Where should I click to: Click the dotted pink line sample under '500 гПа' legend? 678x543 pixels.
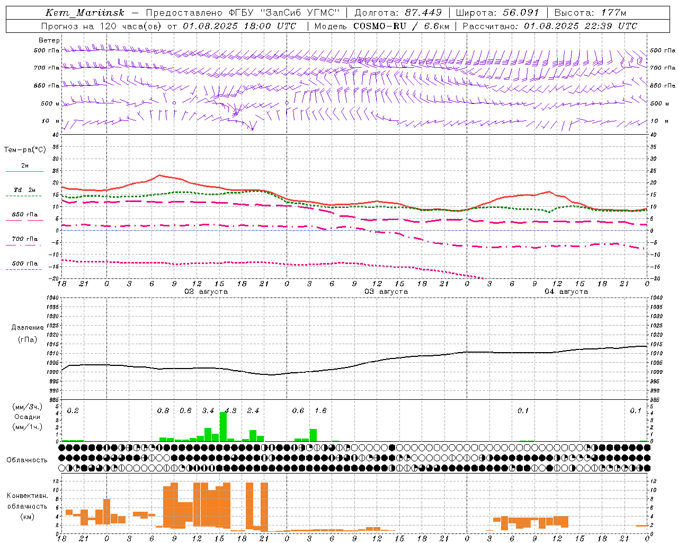23,269
